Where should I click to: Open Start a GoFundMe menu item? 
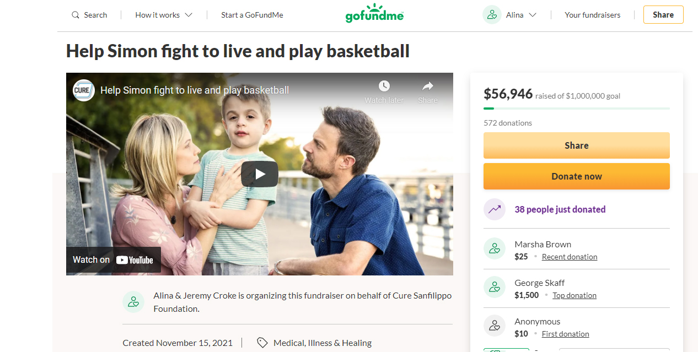(252, 15)
